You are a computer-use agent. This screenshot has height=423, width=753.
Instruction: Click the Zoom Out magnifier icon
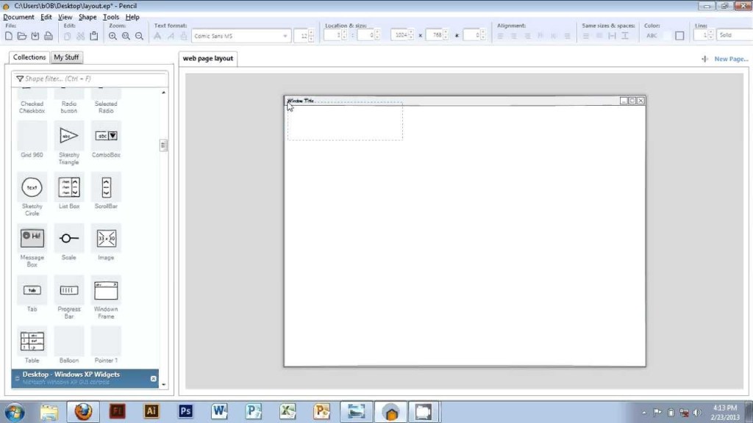point(139,36)
